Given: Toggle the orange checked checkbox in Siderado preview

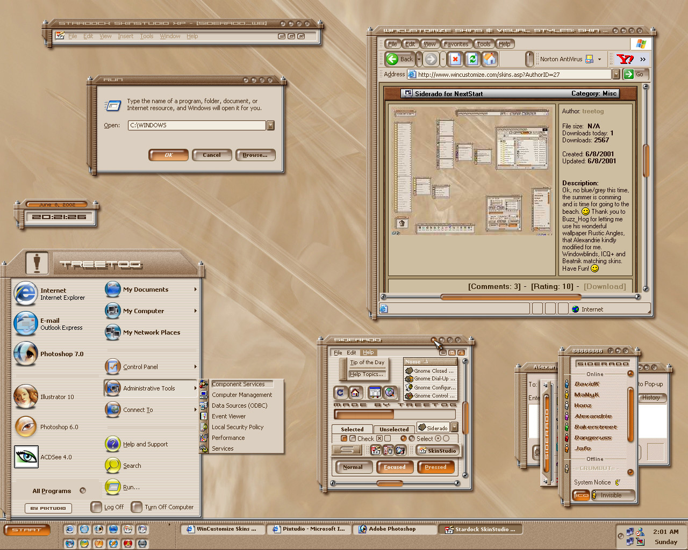Looking at the screenshot, I should [344, 439].
